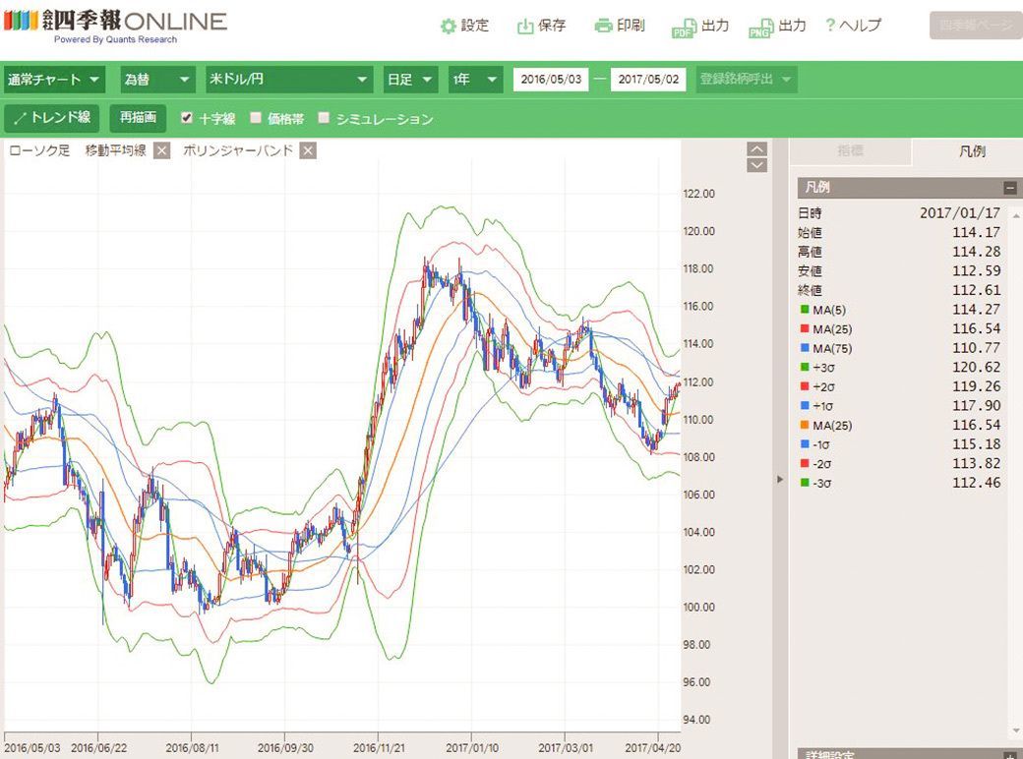Image resolution: width=1023 pixels, height=759 pixels.
Task: Open the ヘルプ help link
Action: click(853, 26)
